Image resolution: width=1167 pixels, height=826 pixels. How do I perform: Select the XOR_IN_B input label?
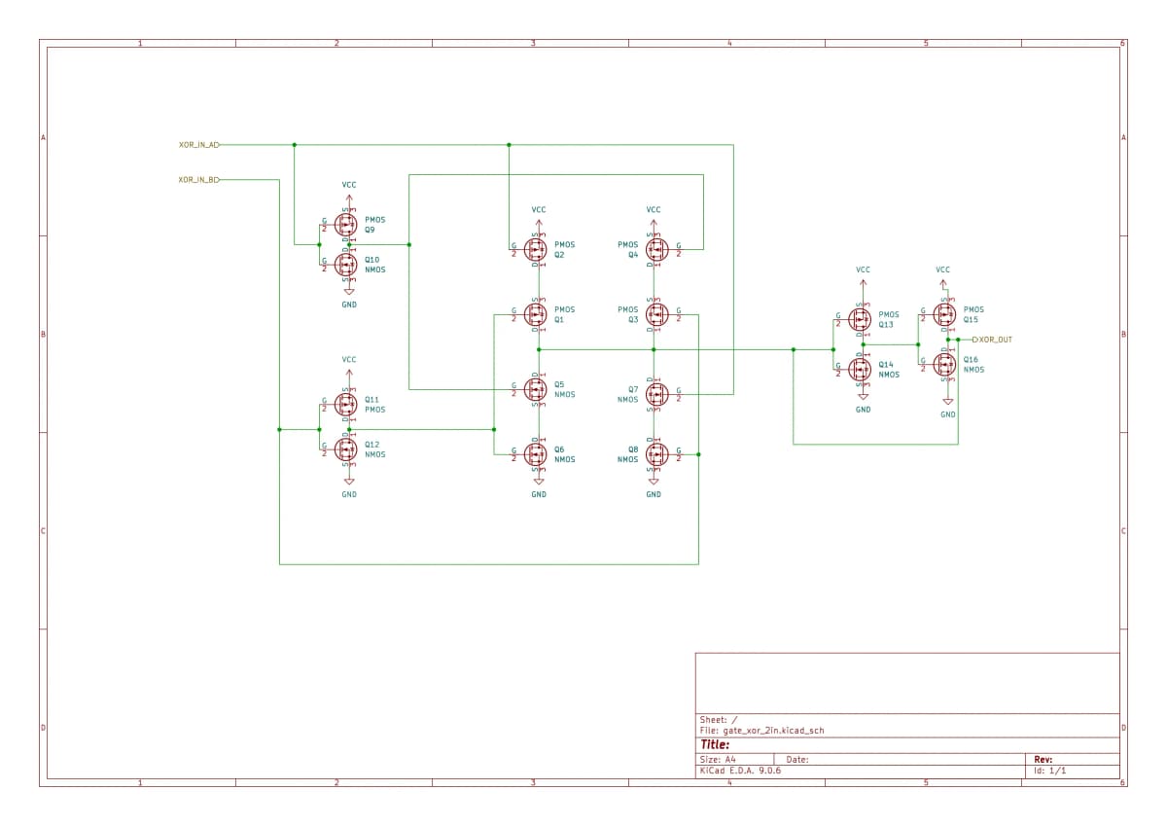coord(198,180)
